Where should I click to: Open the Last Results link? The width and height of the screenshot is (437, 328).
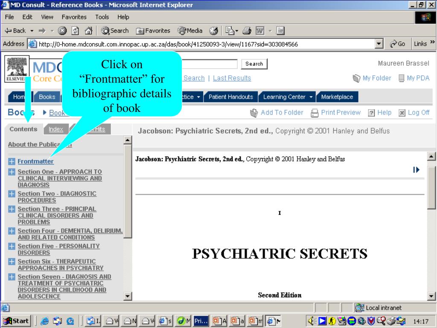coord(232,78)
